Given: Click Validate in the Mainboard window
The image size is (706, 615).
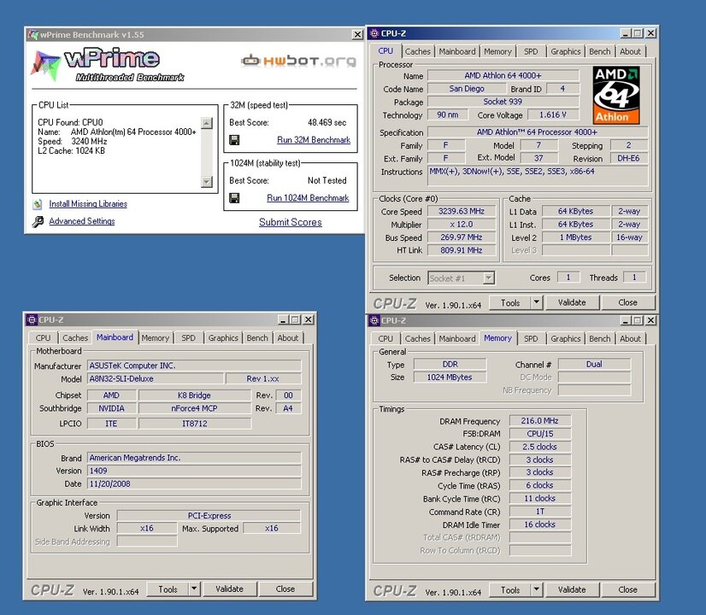Looking at the screenshot, I should tap(230, 589).
